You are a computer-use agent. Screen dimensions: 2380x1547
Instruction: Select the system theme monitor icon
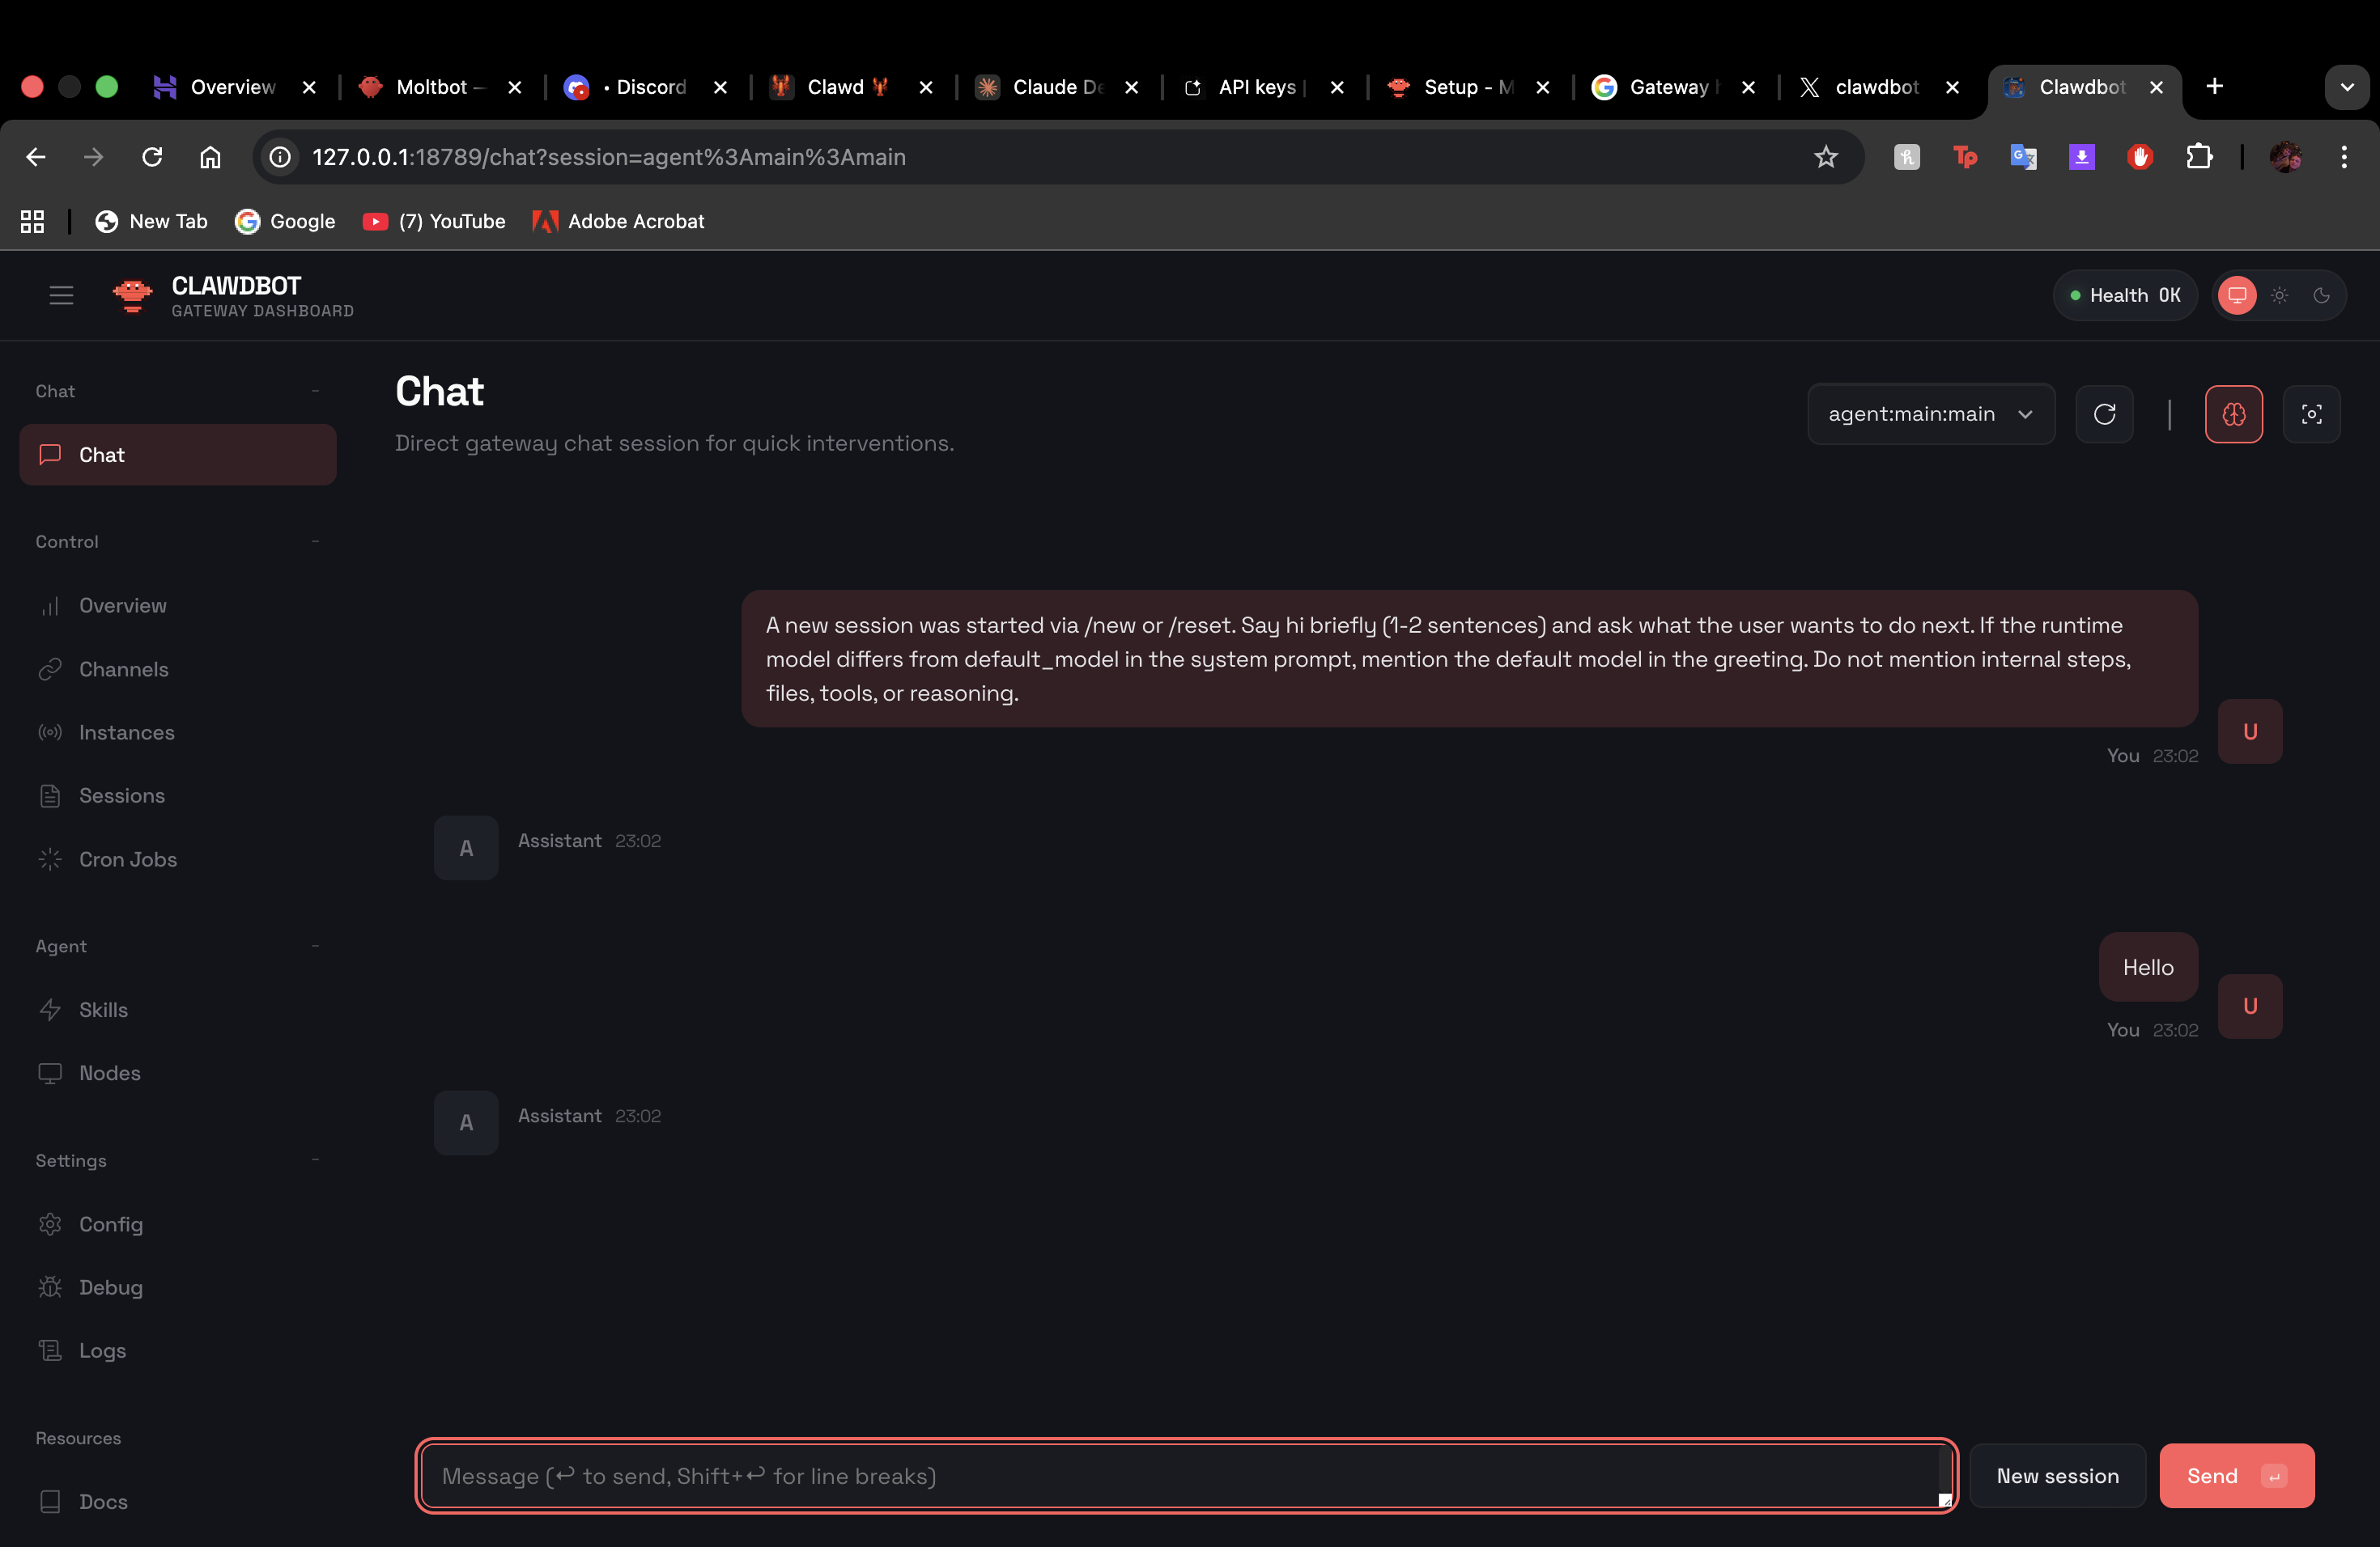pos(2237,296)
